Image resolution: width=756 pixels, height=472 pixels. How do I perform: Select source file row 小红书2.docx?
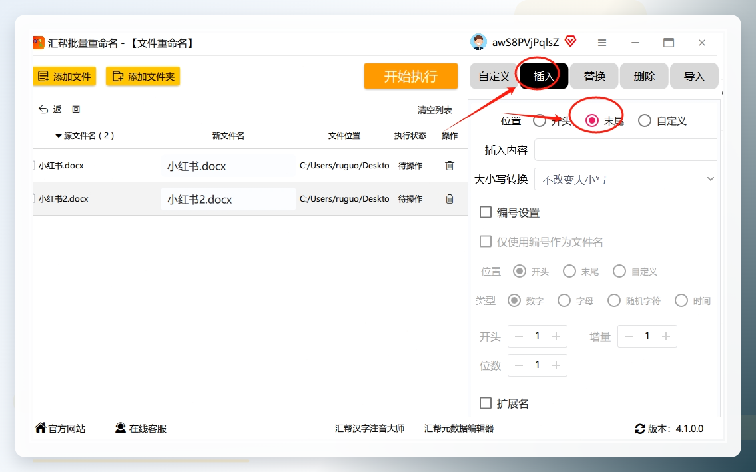(63, 198)
